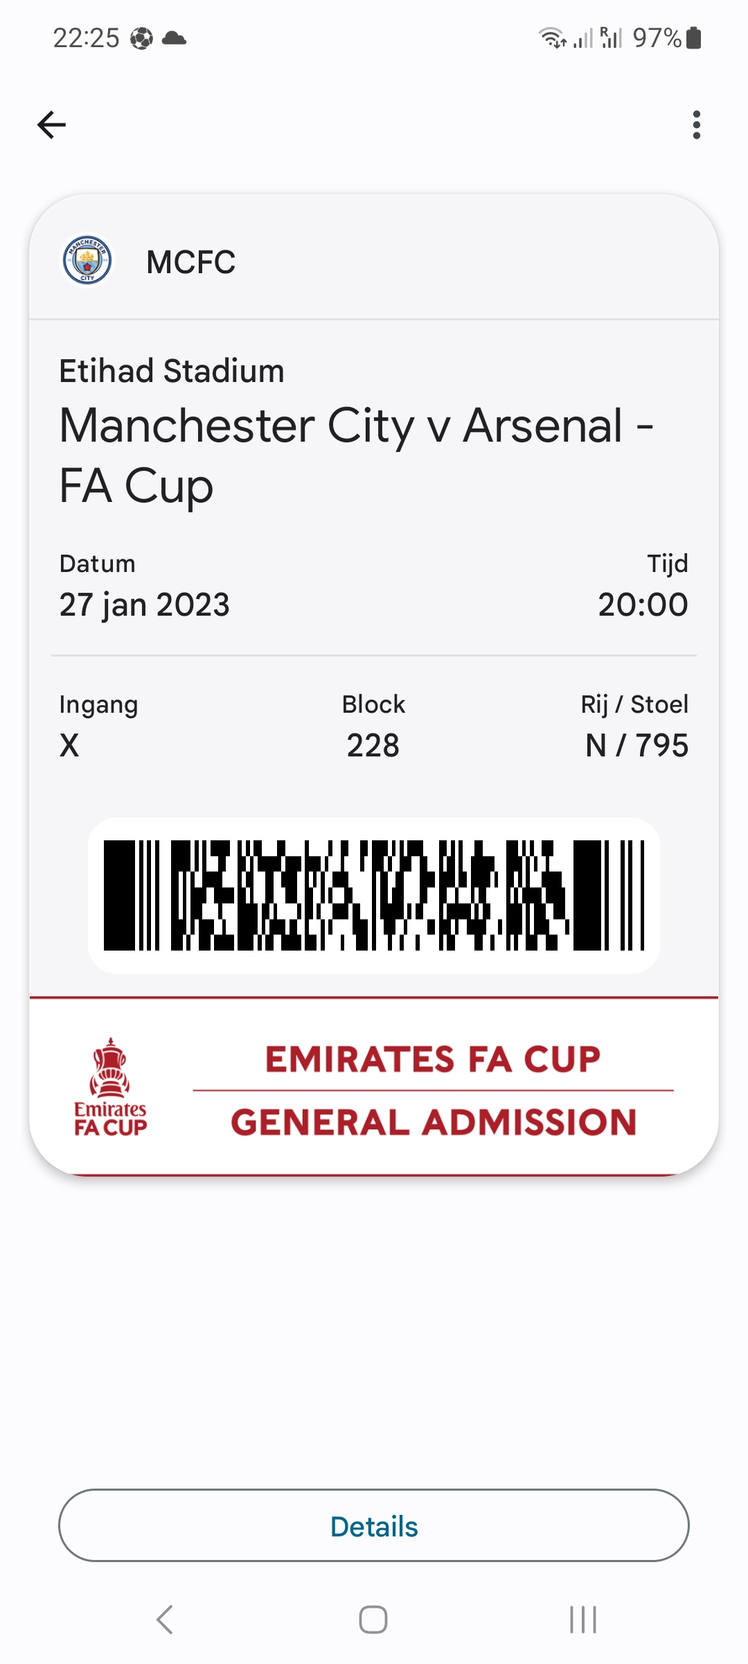Tap the Wi-Fi signal status icon
Image resolution: width=748 pixels, height=1664 pixels.
click(553, 37)
